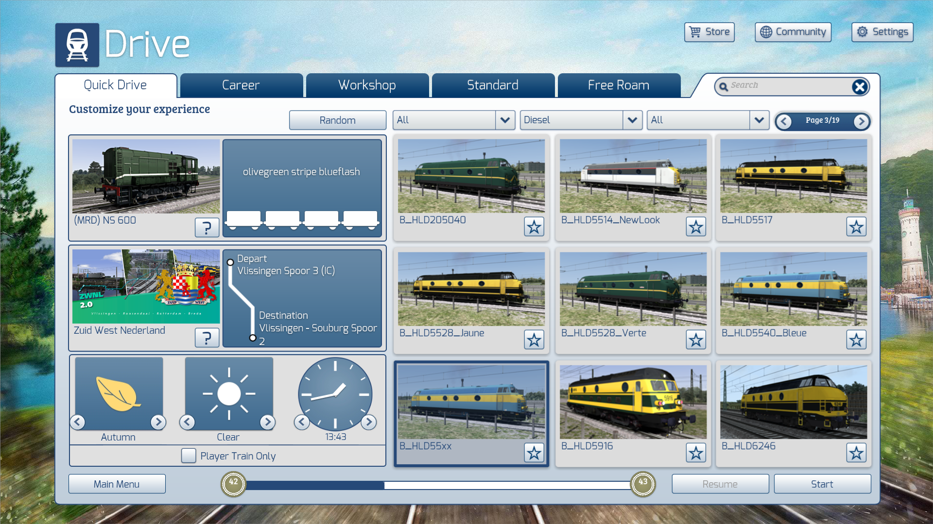This screenshot has width=933, height=524.
Task: Go to next locomotive page arrow
Action: coord(861,121)
